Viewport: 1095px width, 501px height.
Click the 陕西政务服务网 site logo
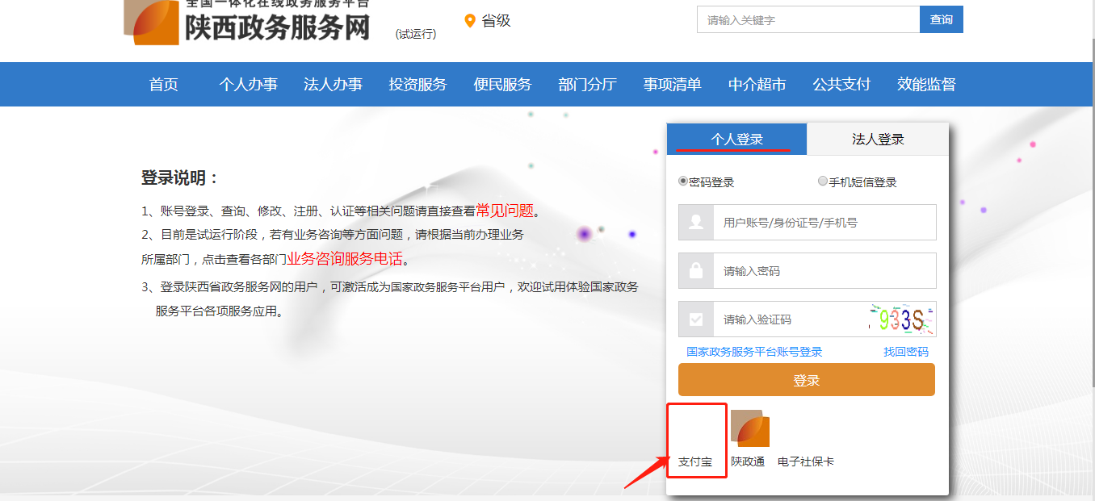coord(247,23)
